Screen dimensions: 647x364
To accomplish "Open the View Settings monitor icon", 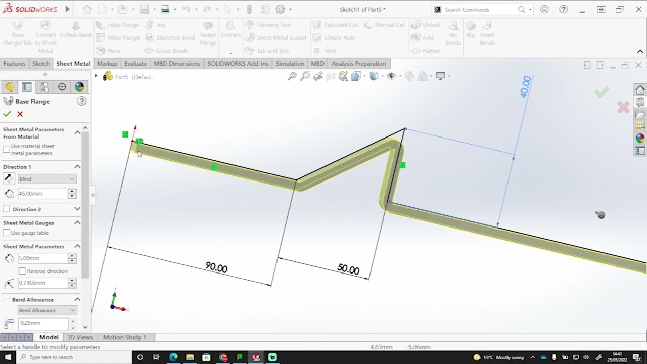I will [440, 76].
